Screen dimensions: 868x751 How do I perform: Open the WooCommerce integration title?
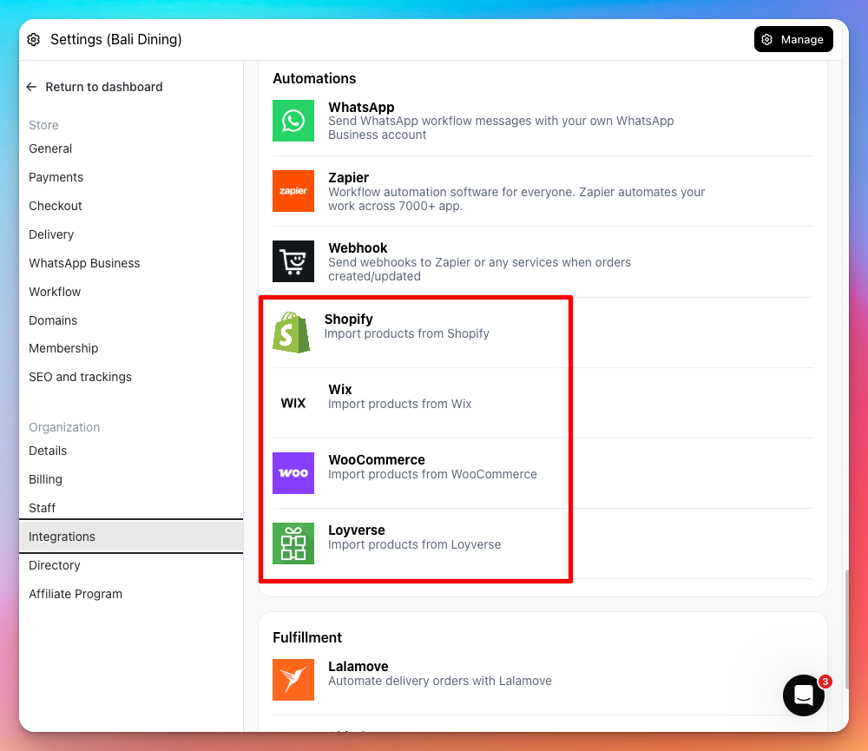tap(377, 459)
